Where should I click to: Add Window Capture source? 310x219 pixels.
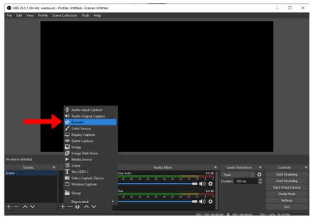(x=91, y=184)
